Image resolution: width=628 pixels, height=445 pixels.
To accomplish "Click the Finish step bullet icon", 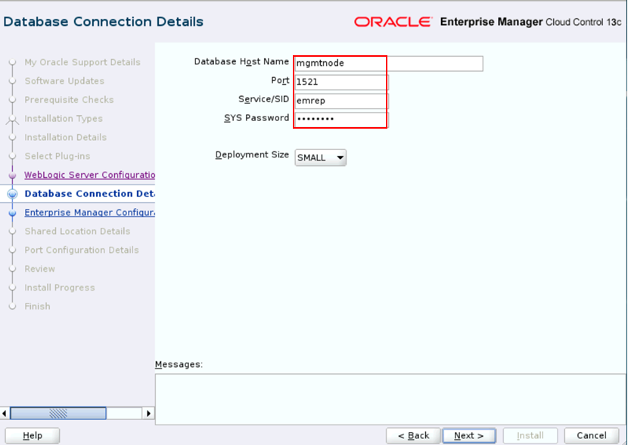I will (x=12, y=307).
